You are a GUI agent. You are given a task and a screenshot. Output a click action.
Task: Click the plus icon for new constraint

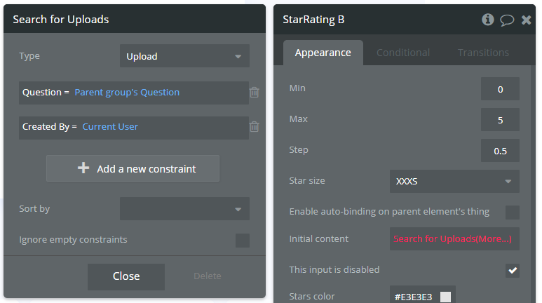coord(83,168)
